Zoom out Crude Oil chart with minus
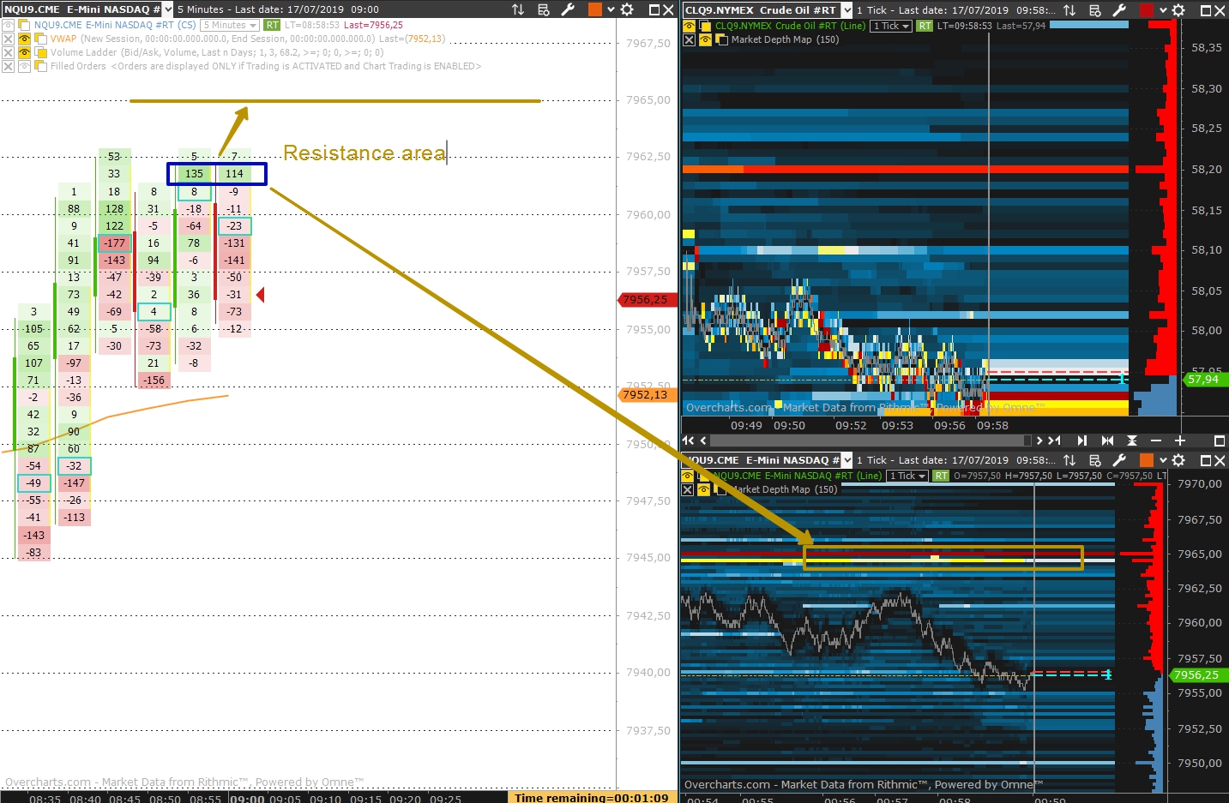The width and height of the screenshot is (1229, 803). (x=1156, y=440)
